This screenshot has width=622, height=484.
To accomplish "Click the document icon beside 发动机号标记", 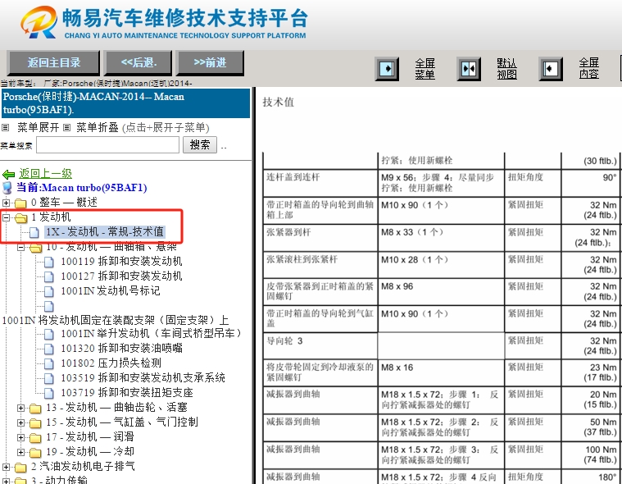I will click(49, 291).
